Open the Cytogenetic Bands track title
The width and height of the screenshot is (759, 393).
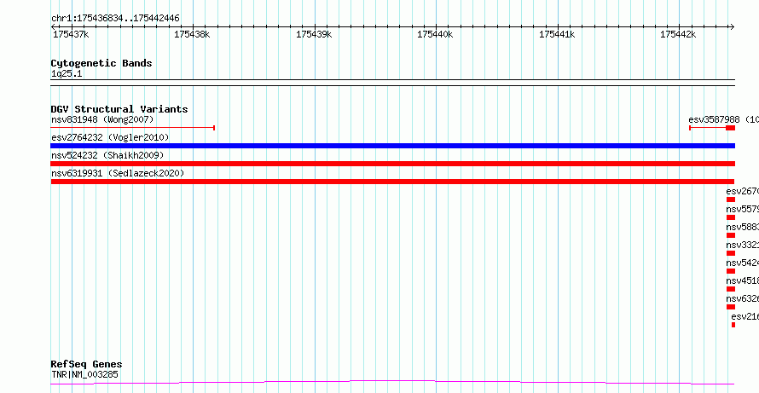(101, 63)
